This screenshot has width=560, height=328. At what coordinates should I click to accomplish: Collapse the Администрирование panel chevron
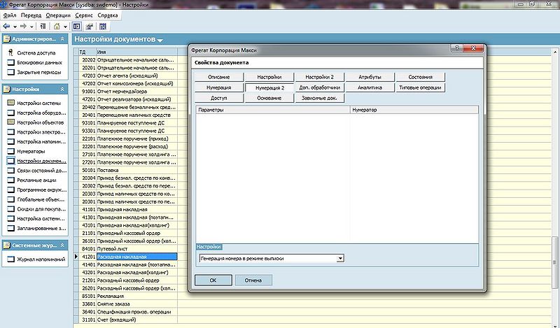[62, 38]
